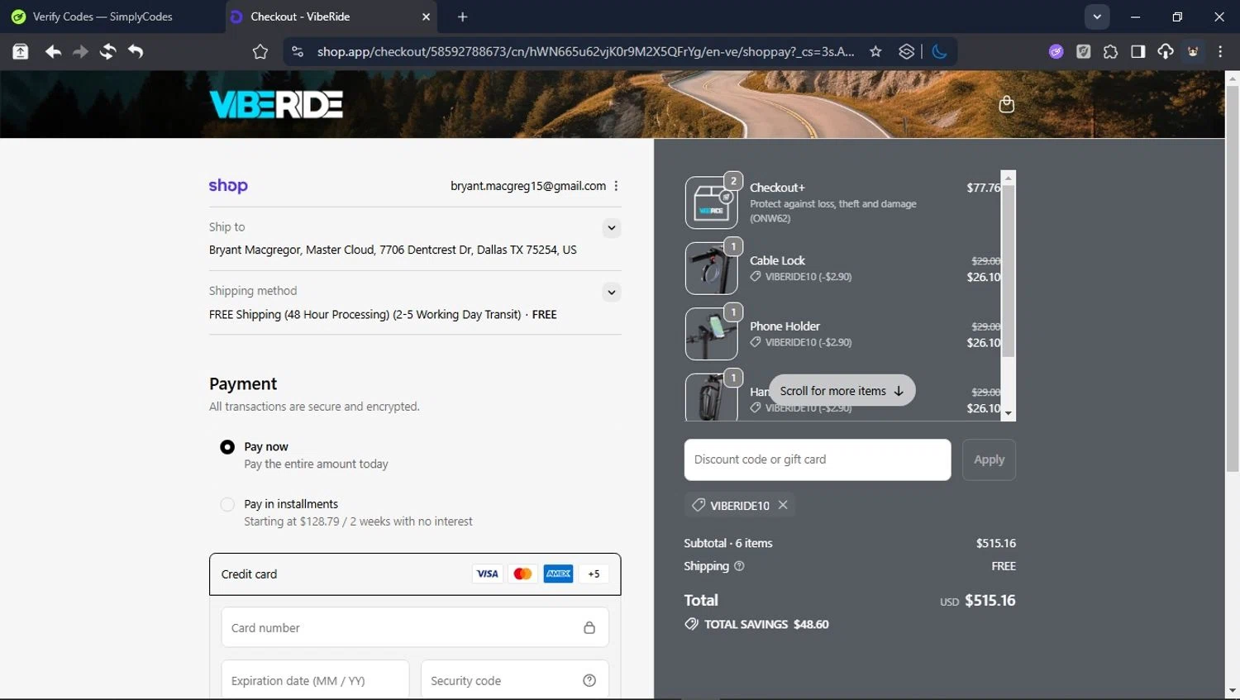Open account options next to email address

pos(617,186)
